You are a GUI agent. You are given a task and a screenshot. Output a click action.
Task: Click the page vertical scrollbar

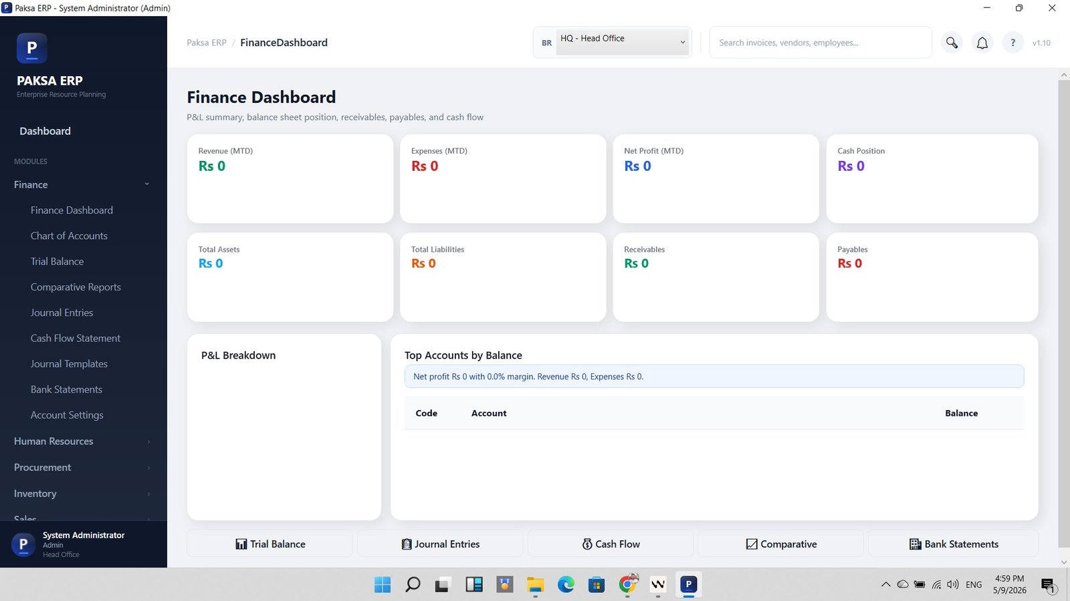(1064, 314)
